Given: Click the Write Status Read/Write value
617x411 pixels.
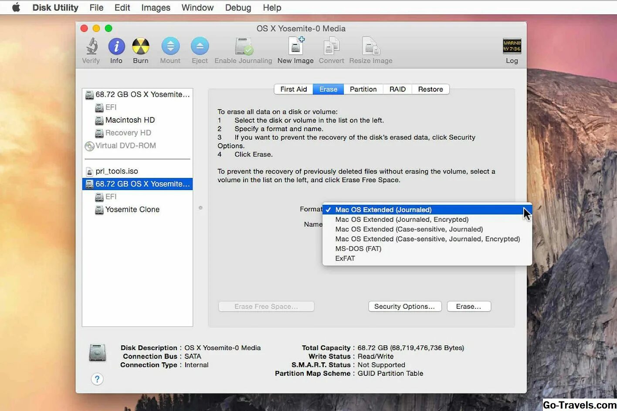Looking at the screenshot, I should (376, 356).
